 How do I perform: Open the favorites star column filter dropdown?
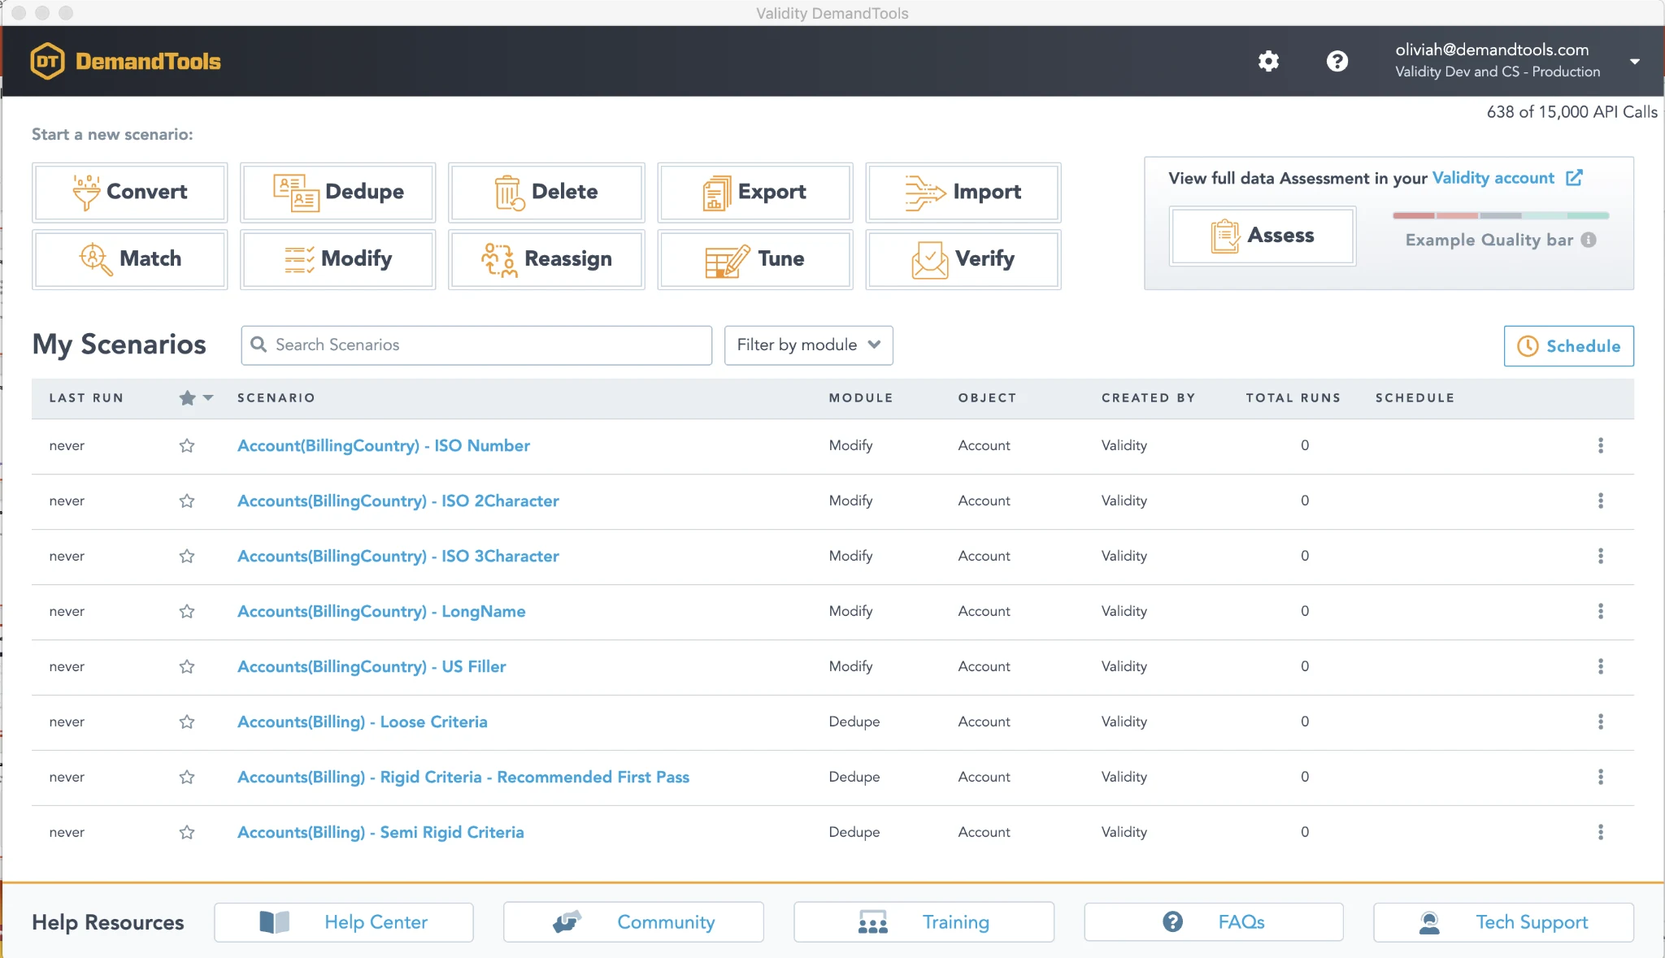[x=208, y=398]
